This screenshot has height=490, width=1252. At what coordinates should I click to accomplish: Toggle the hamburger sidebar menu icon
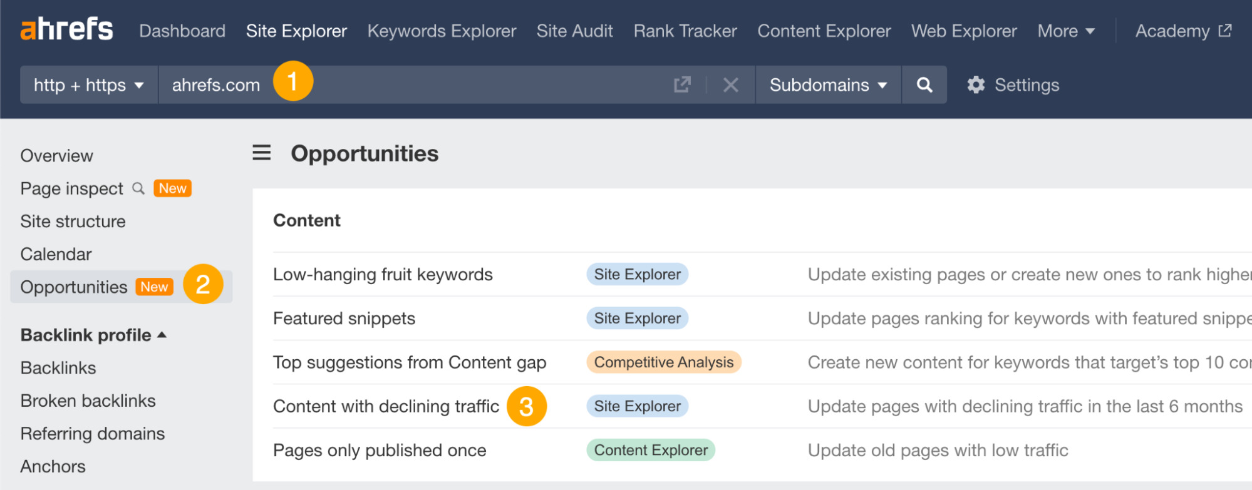pyautogui.click(x=262, y=153)
